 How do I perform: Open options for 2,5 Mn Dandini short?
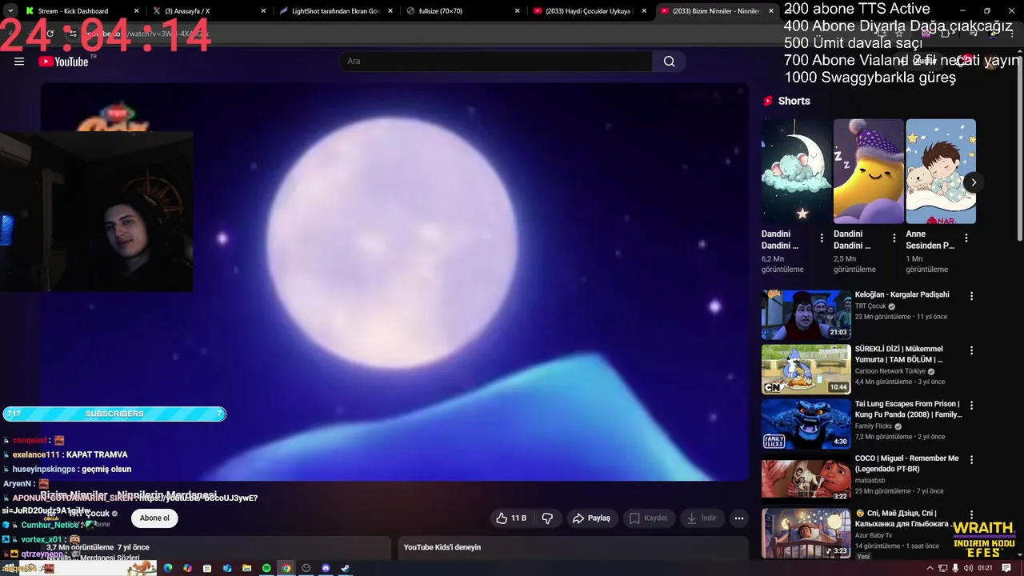tap(894, 238)
